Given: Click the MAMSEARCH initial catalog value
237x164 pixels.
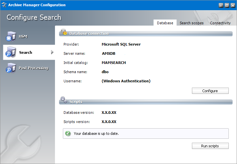Looking at the screenshot, I should coord(114,63).
